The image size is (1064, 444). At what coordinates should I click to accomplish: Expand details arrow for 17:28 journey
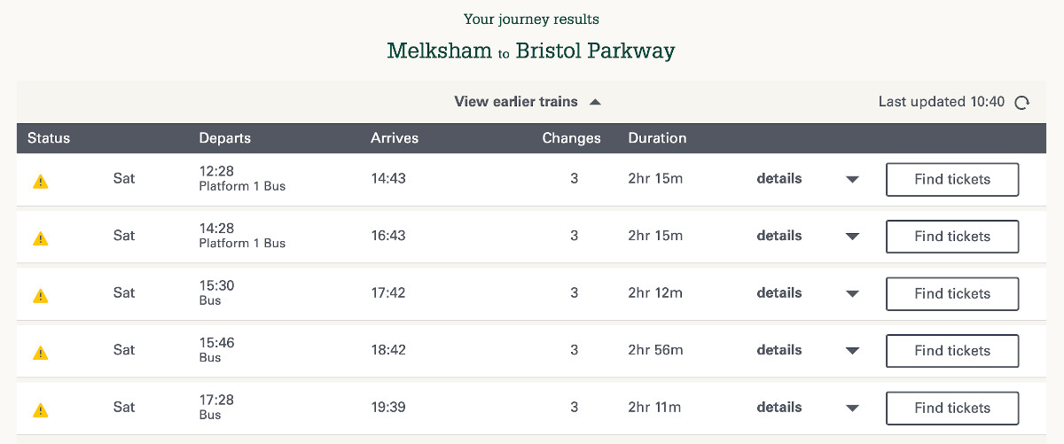pos(852,409)
